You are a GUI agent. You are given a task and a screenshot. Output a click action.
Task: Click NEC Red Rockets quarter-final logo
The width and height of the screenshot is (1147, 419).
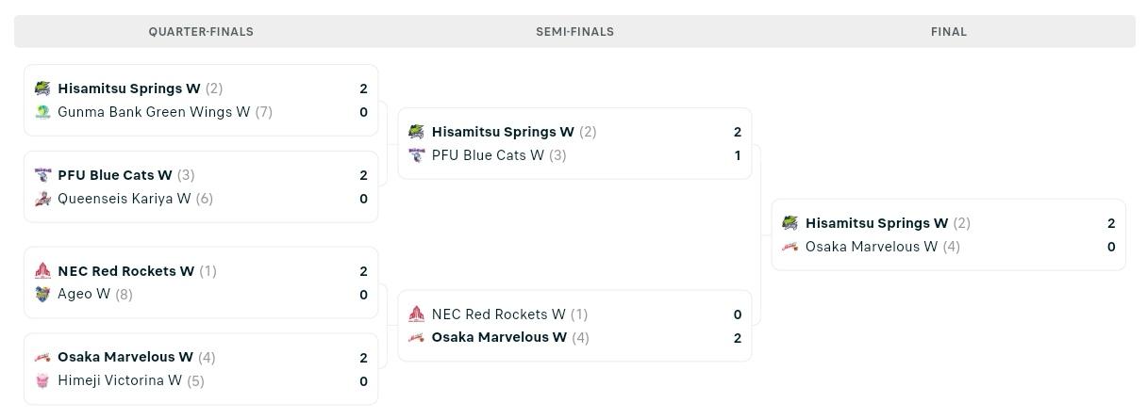[42, 271]
